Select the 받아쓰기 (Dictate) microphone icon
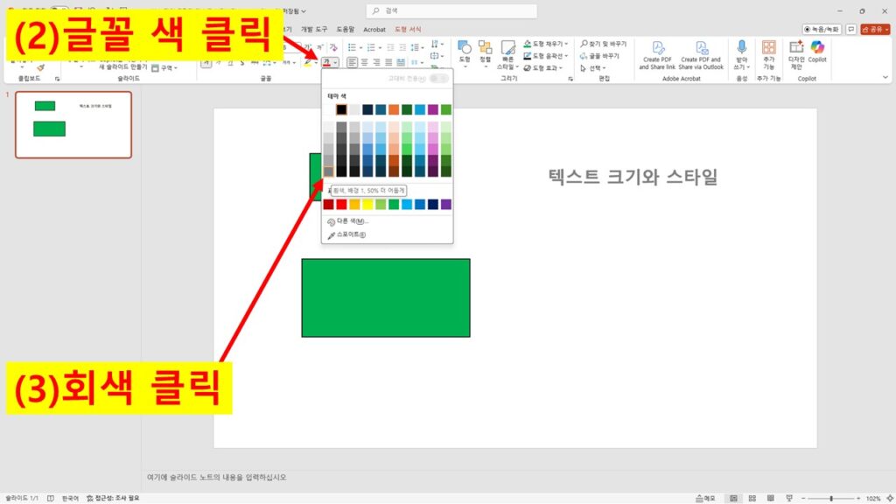The image size is (896, 504). (x=742, y=45)
